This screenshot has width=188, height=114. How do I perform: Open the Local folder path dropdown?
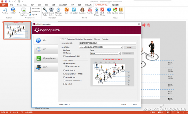coord(121,47)
